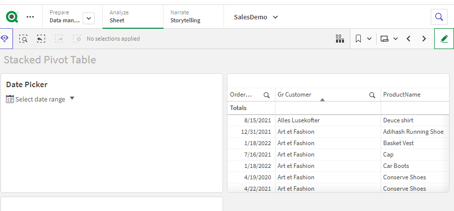Open the Insight Advisor grid icon
Image resolution: width=454 pixels, height=211 pixels.
tap(340, 39)
